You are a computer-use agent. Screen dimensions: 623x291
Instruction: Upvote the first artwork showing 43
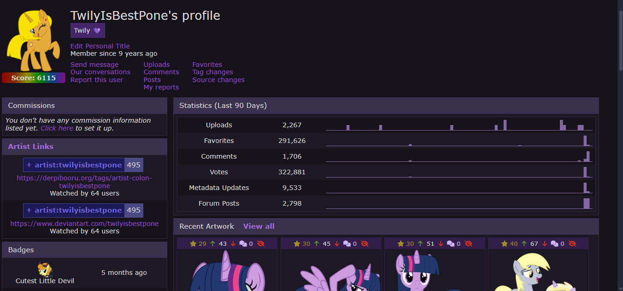[212, 243]
